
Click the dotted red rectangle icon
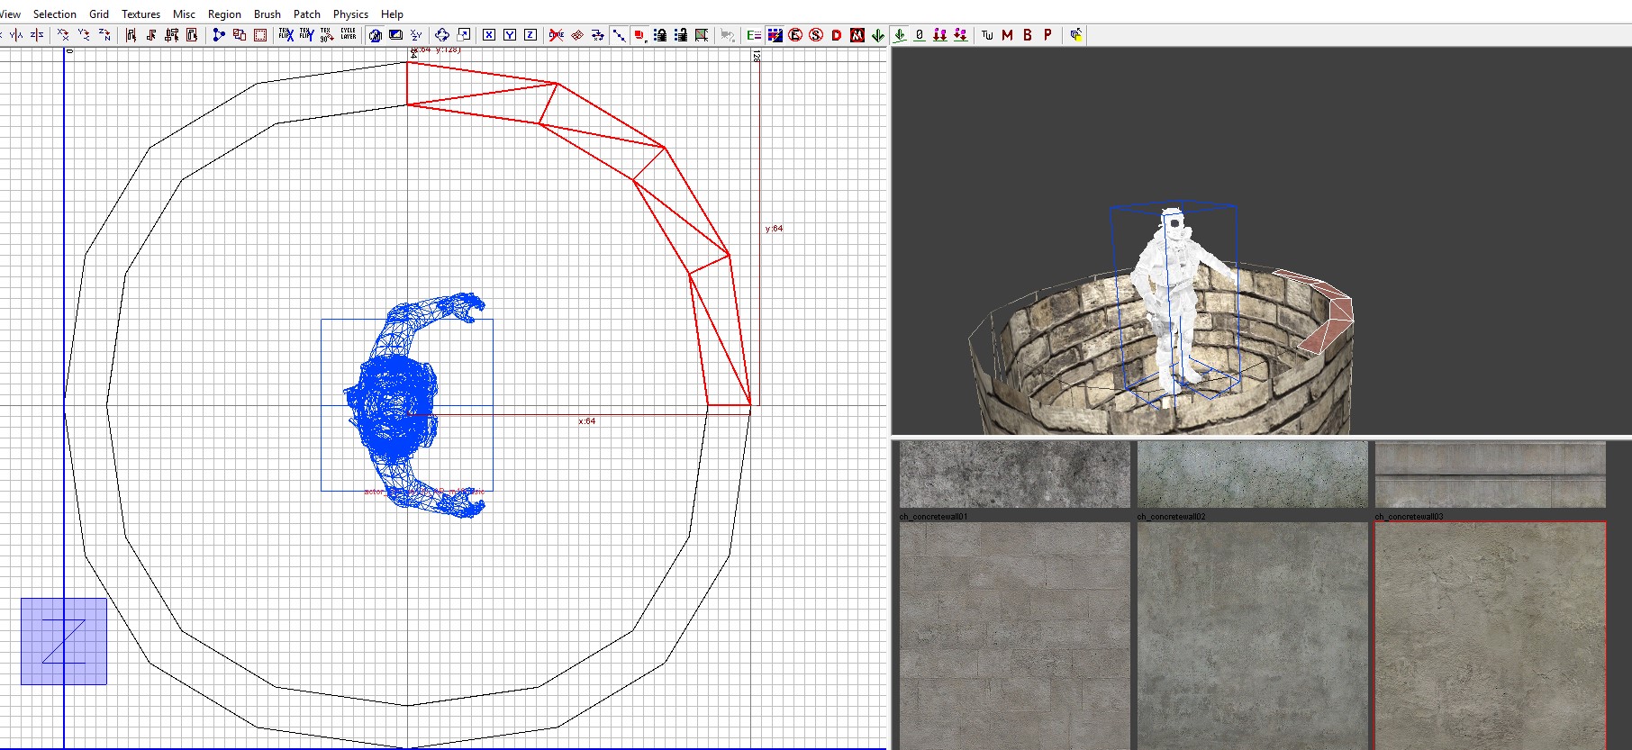(260, 35)
